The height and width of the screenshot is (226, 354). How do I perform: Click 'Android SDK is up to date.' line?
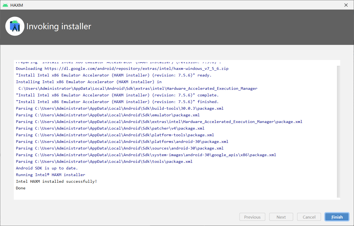[47, 168]
